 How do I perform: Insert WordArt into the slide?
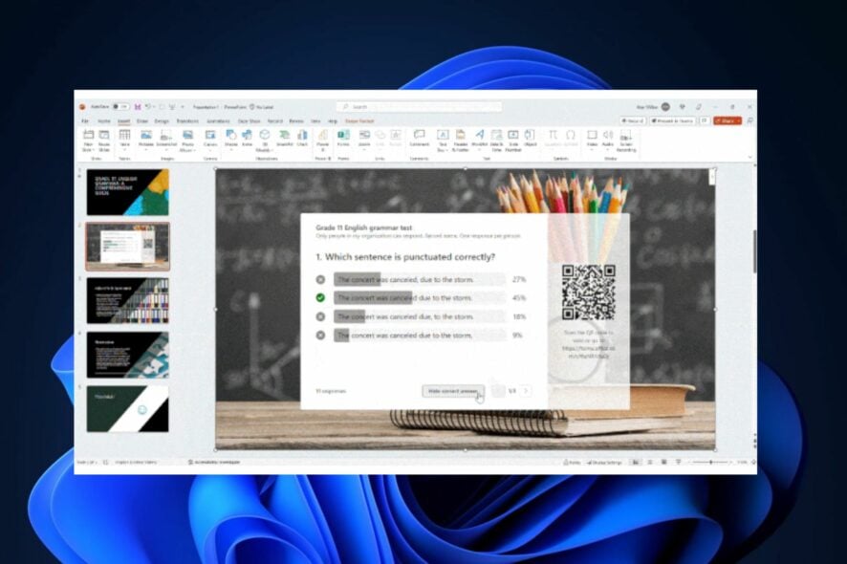tap(480, 136)
